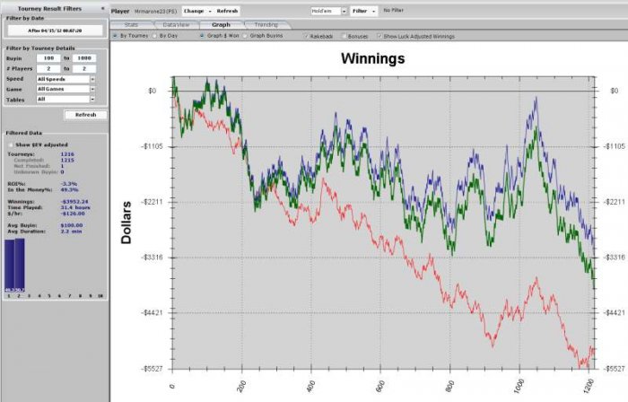Click the No Filter status text
Screen dimensions: 628x402
click(x=393, y=11)
